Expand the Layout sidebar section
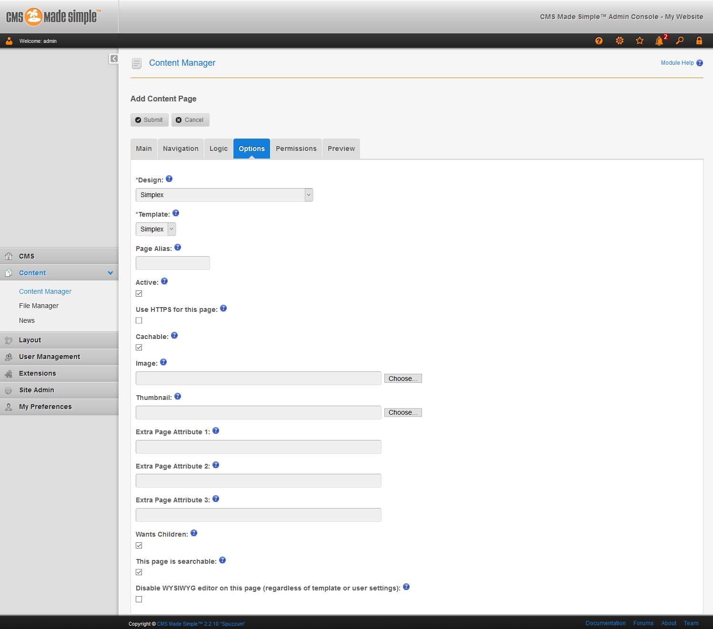Screen dimensions: 713x629 (x=59, y=340)
